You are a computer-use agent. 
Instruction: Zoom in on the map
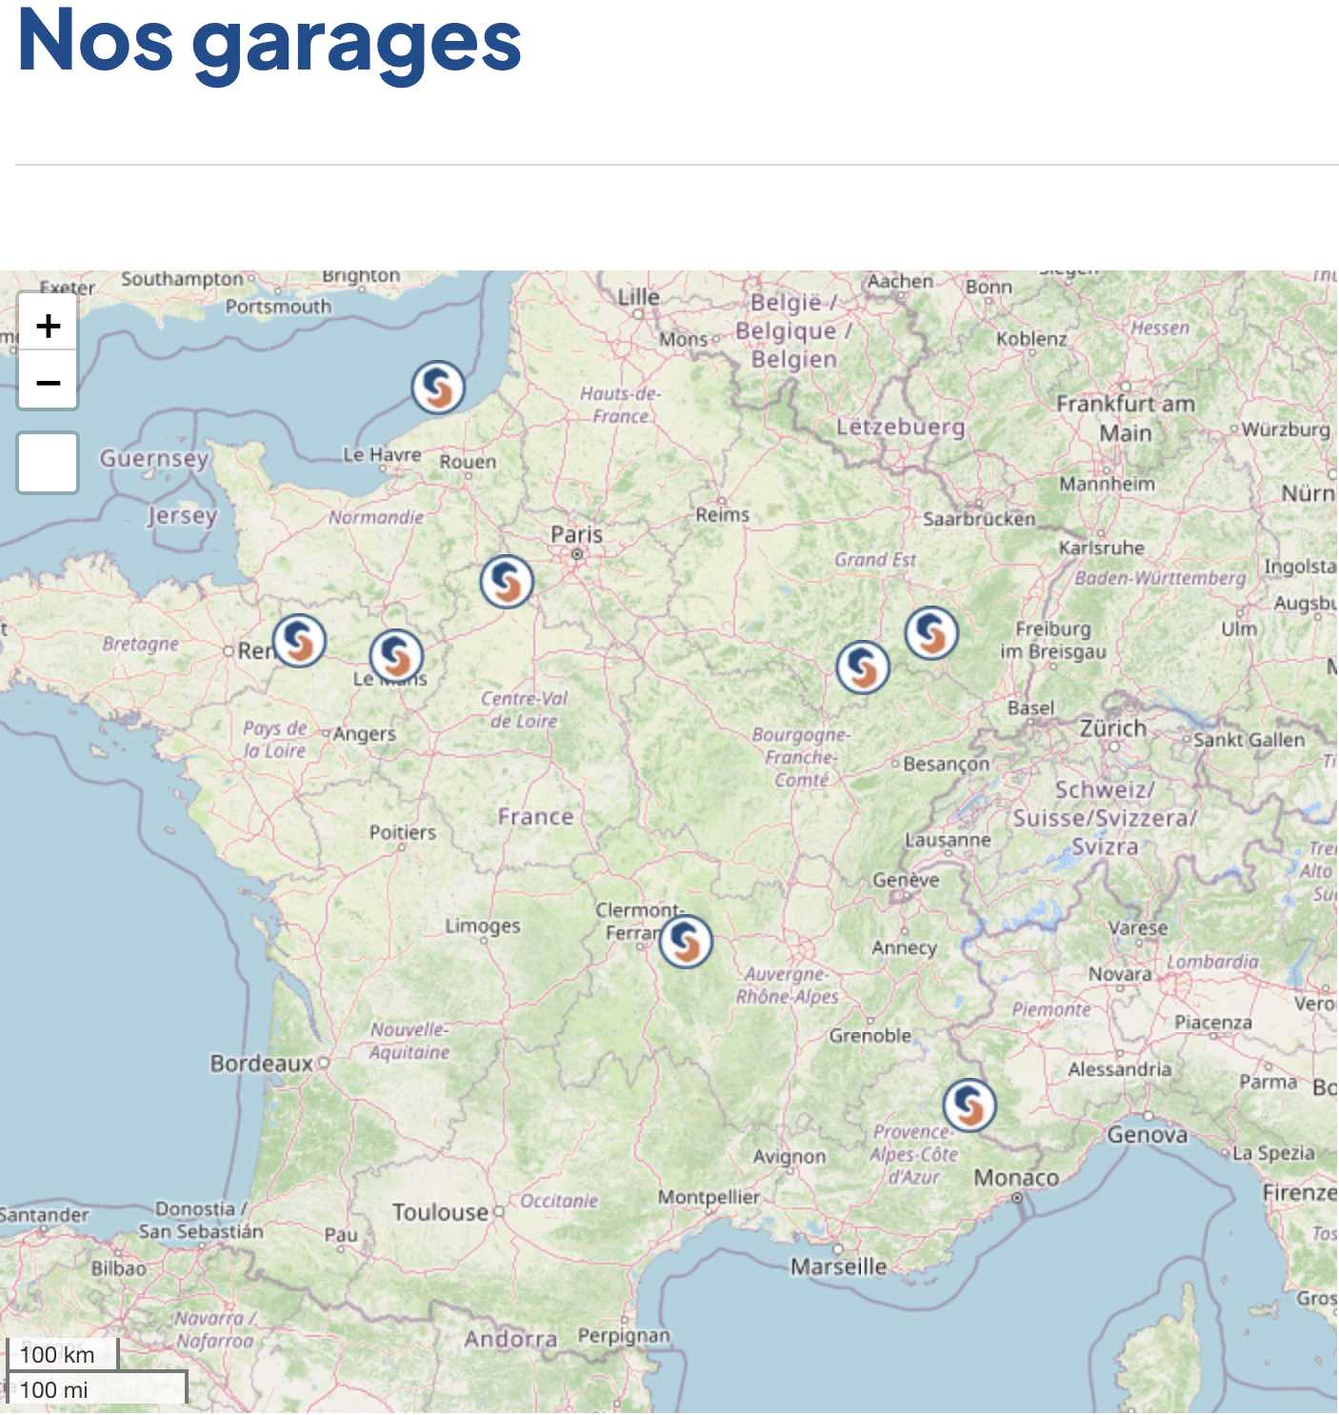[x=48, y=326]
